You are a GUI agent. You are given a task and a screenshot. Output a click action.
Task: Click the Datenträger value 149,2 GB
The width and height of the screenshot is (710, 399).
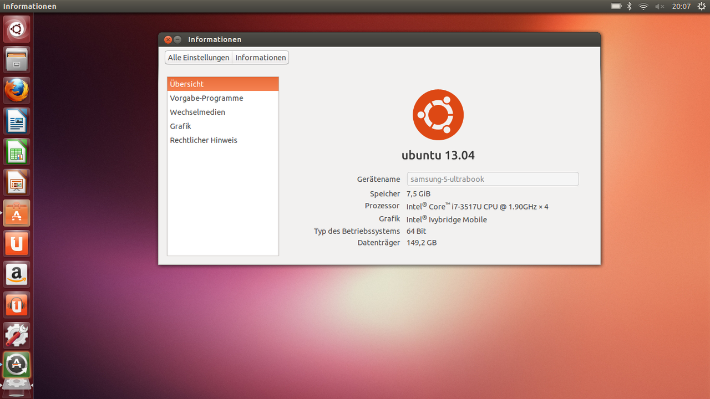[422, 243]
